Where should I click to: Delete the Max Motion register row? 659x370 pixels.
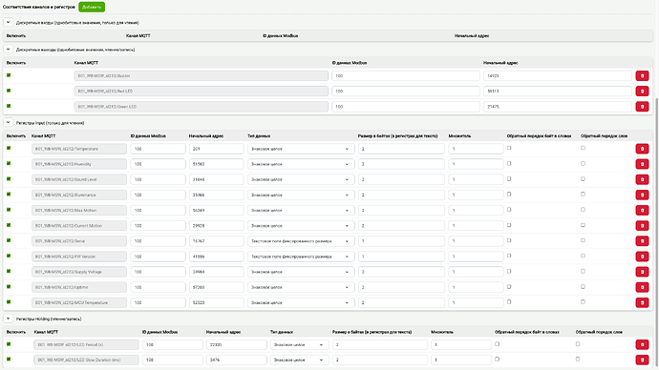[642, 210]
